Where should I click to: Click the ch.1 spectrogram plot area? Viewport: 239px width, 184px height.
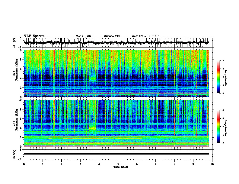click(116, 73)
